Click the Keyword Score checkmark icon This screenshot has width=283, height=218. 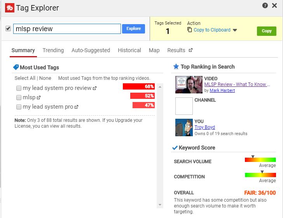(x=175, y=148)
